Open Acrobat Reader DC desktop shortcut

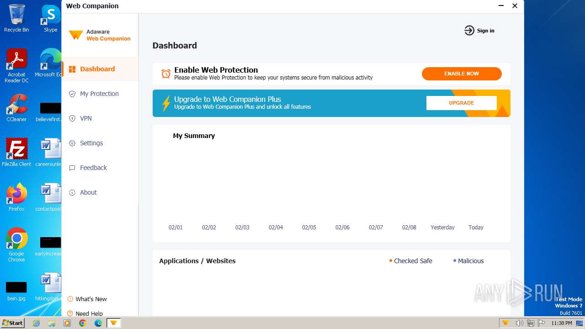pos(16,66)
